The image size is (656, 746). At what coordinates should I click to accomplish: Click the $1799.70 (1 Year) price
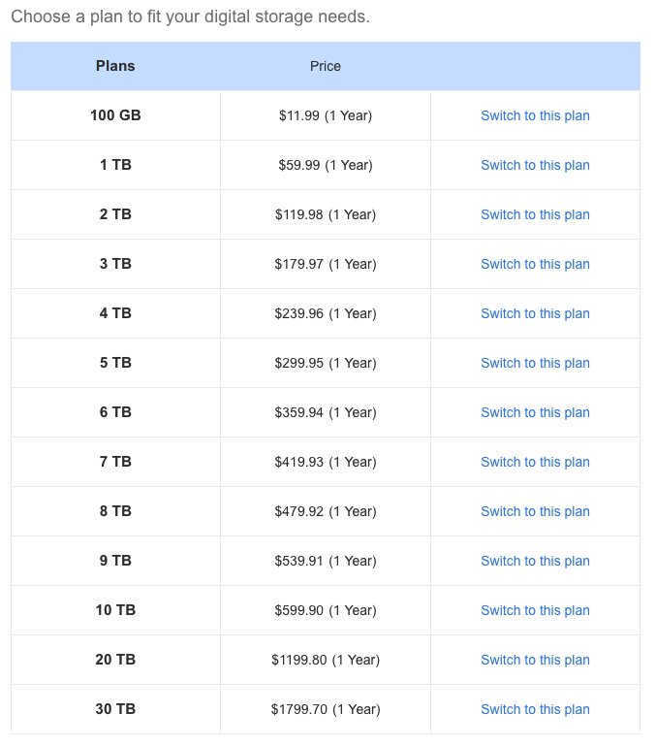click(326, 709)
